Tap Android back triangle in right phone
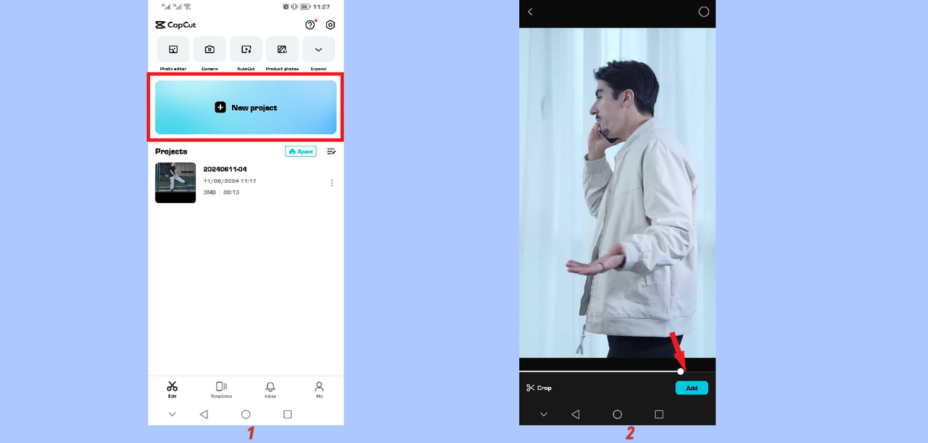This screenshot has width=928, height=443. click(x=575, y=414)
